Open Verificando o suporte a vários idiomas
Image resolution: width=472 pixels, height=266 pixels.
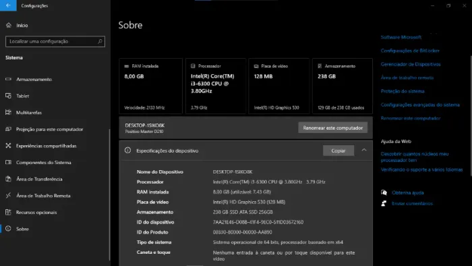421,169
